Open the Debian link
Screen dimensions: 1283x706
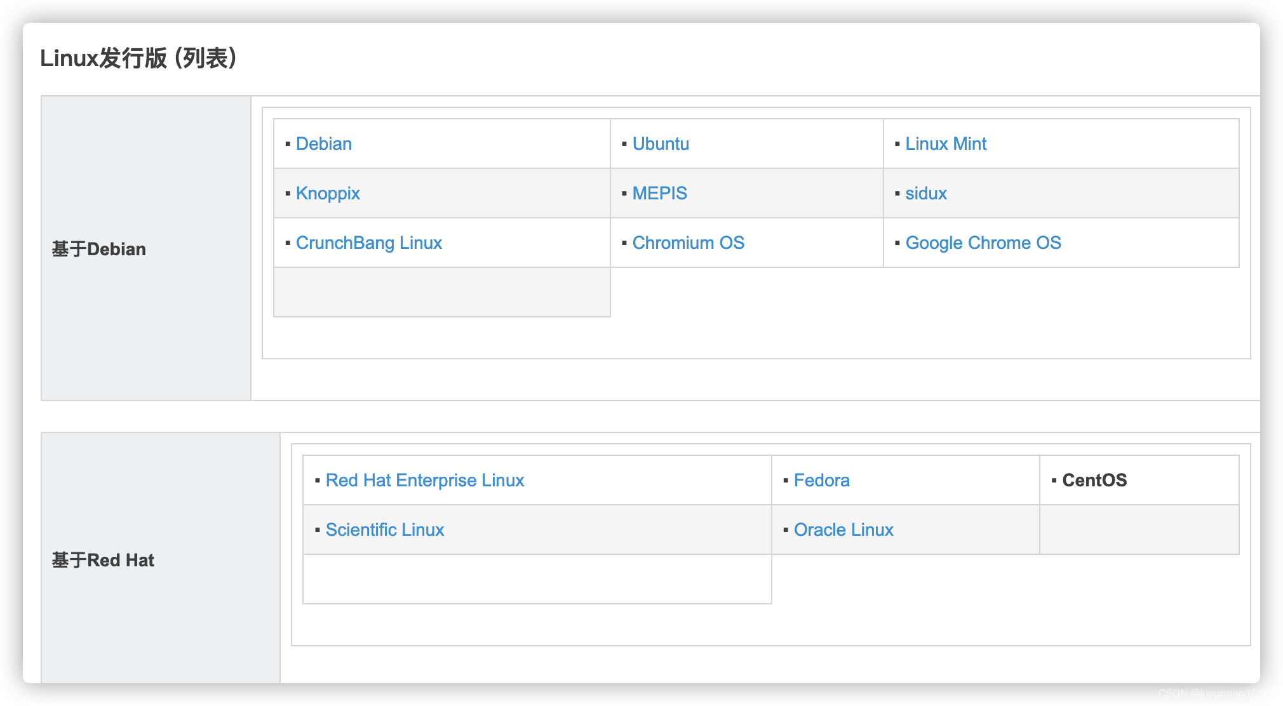(323, 144)
